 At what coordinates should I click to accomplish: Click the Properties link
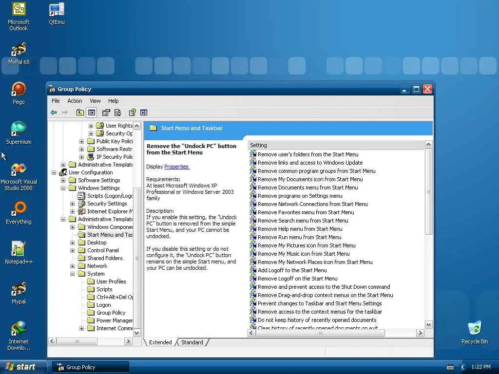point(176,167)
